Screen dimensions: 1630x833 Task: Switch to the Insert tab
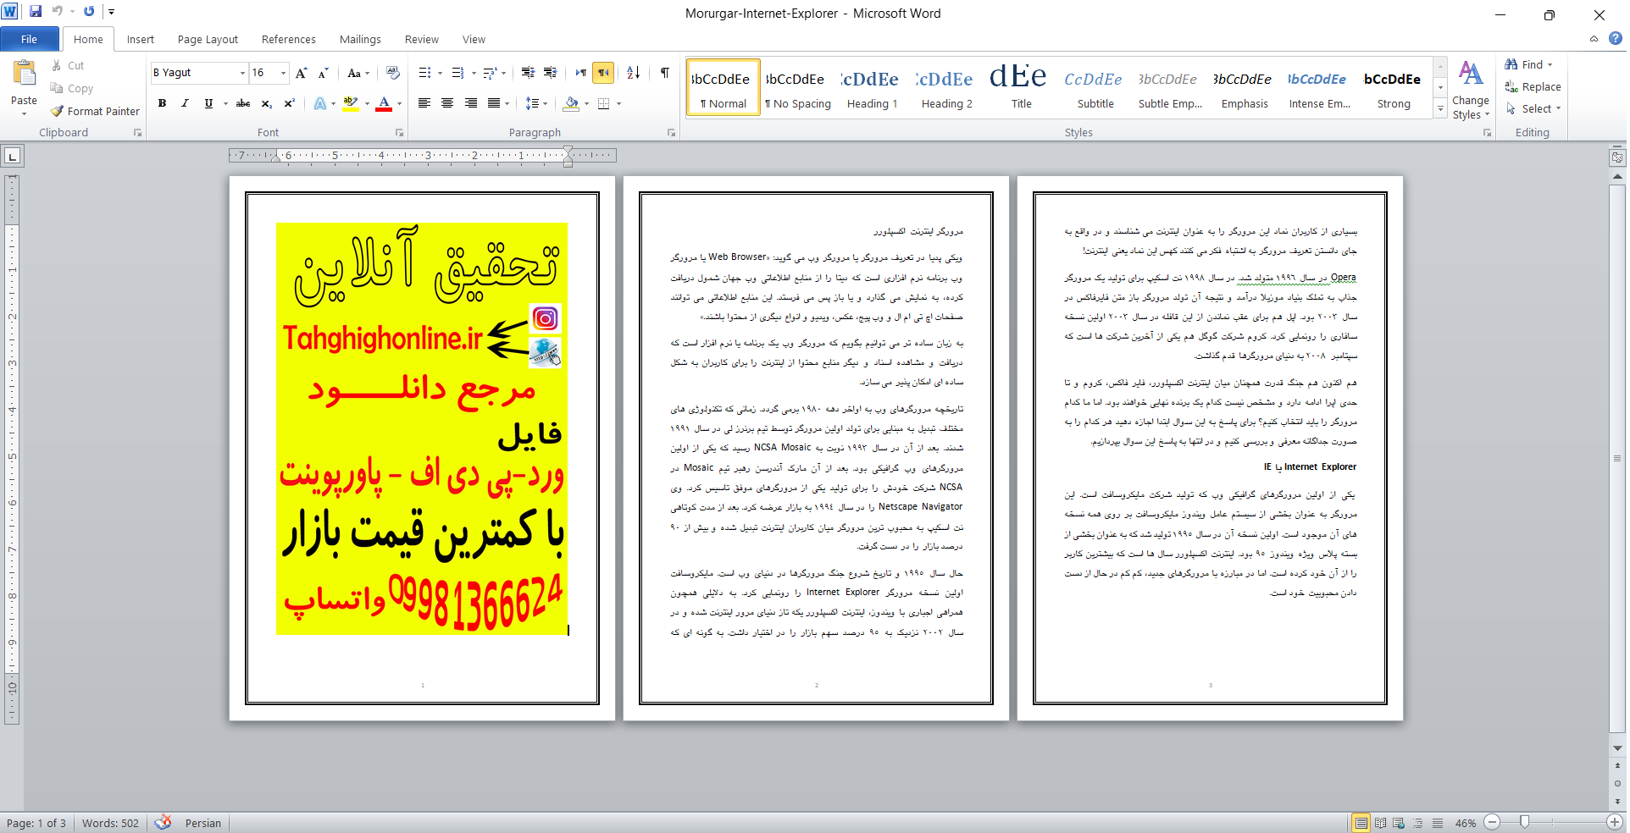141,39
